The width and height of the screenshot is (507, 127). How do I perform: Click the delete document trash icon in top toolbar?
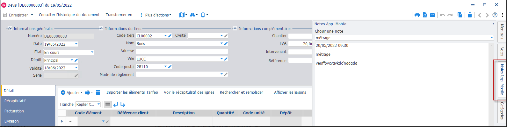470,15
